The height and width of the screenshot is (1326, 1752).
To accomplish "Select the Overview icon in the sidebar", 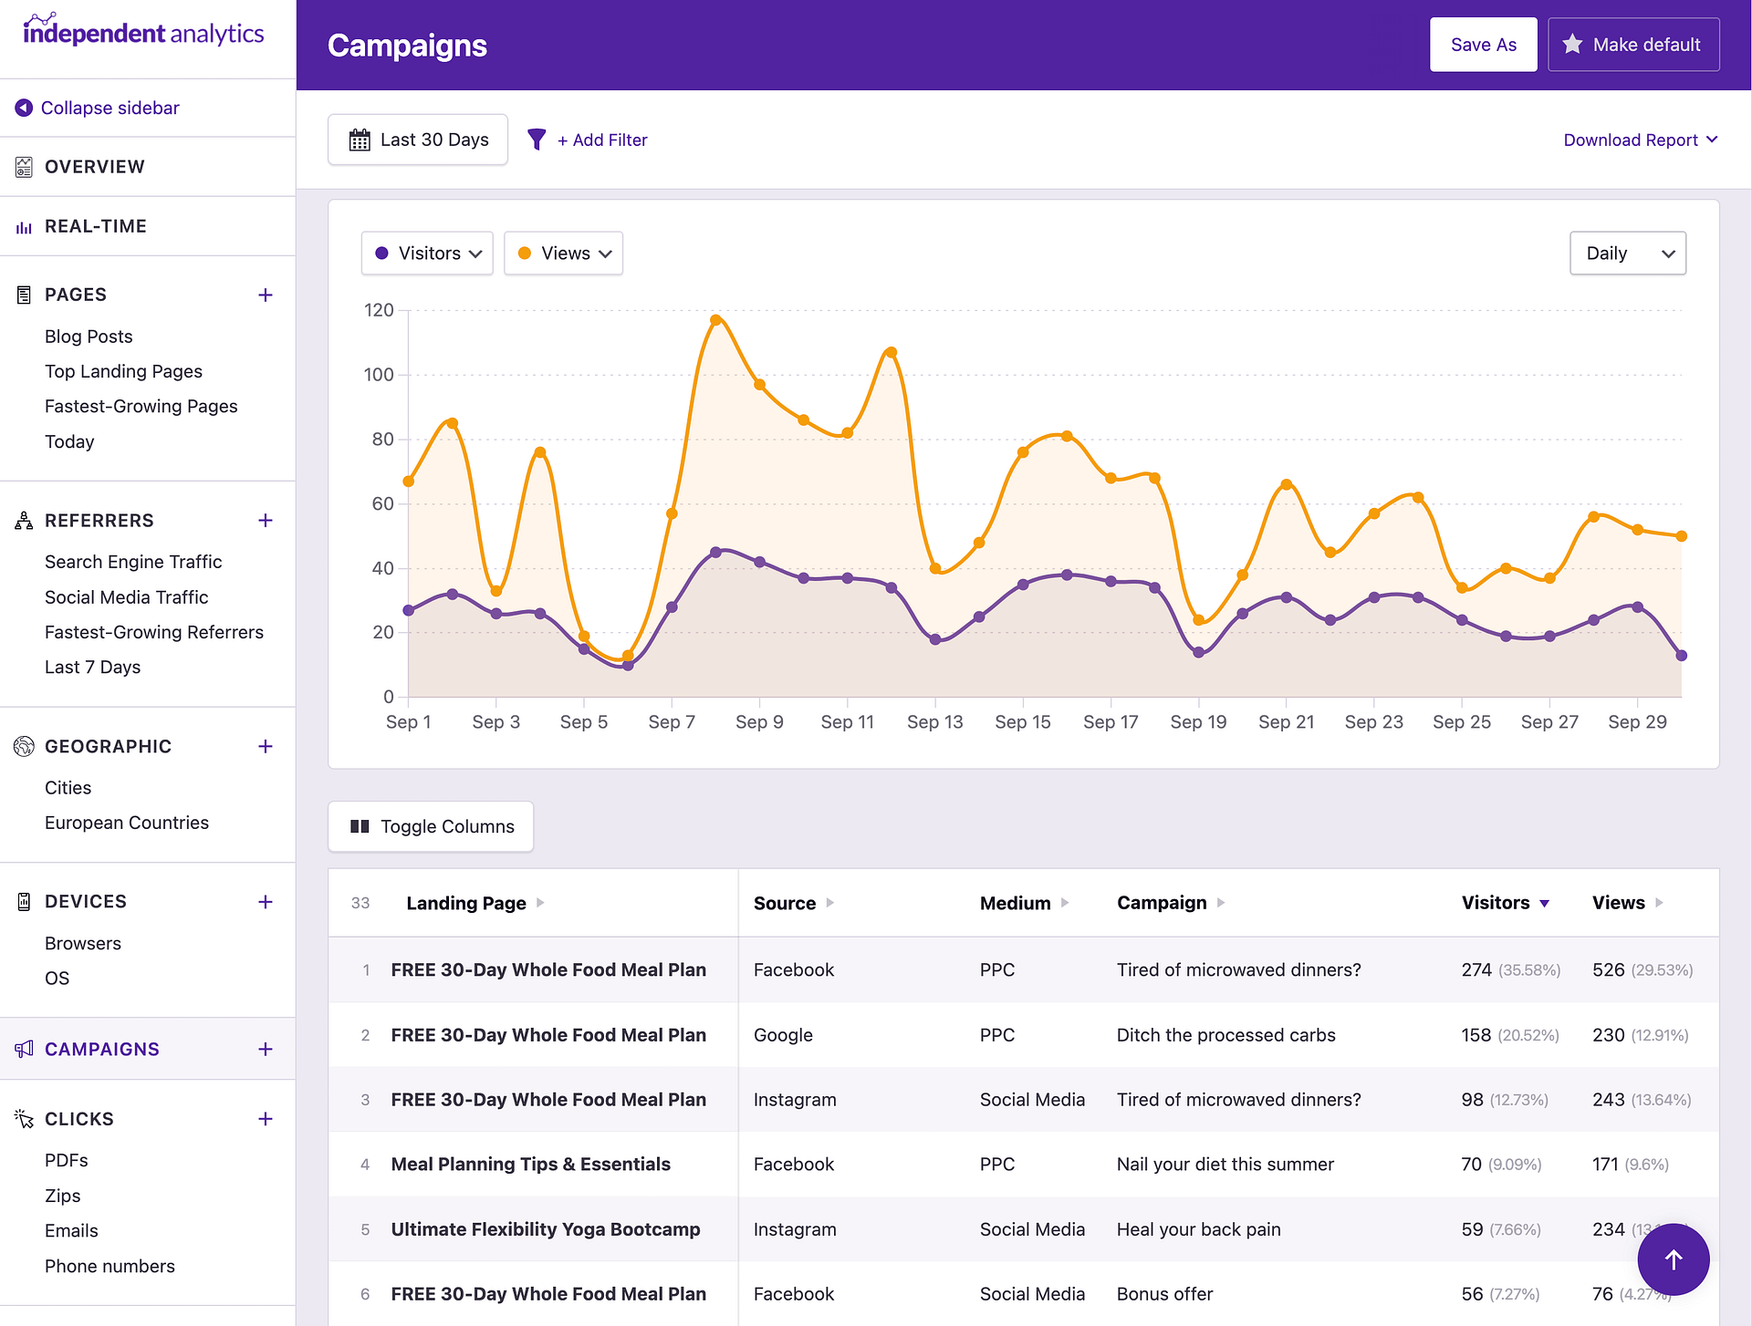I will (23, 166).
